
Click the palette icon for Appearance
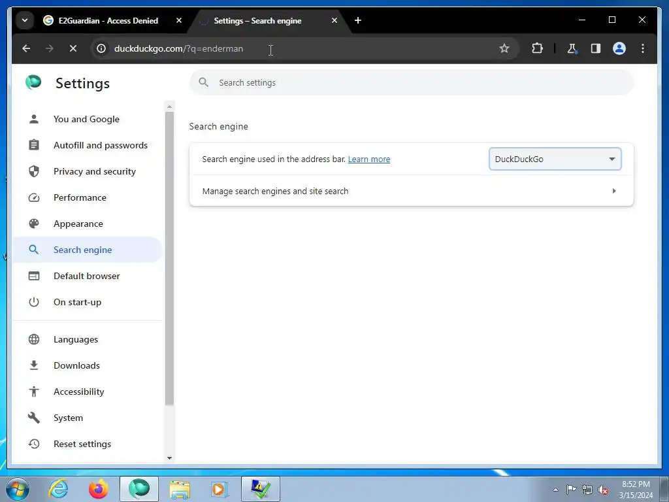(x=34, y=224)
